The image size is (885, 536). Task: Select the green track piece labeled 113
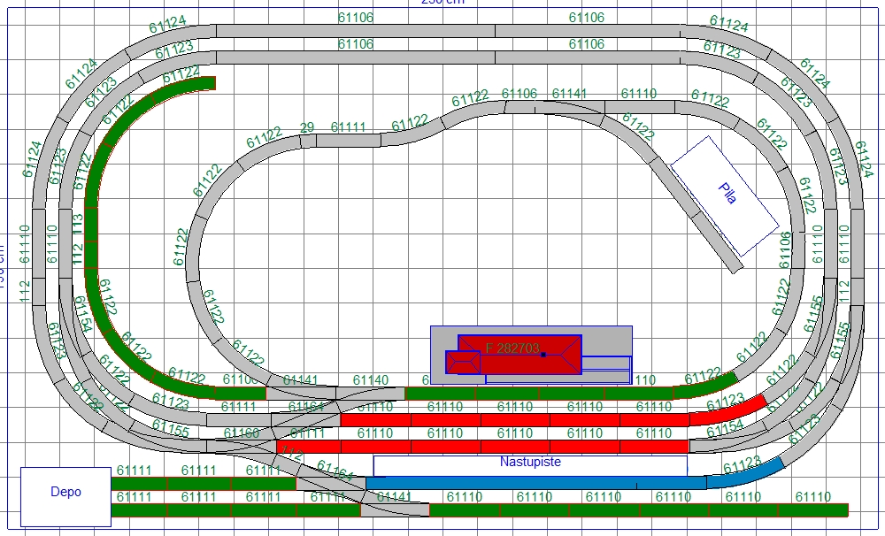click(x=78, y=226)
